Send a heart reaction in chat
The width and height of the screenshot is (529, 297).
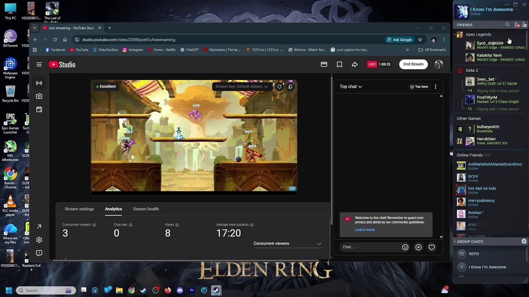click(432, 247)
